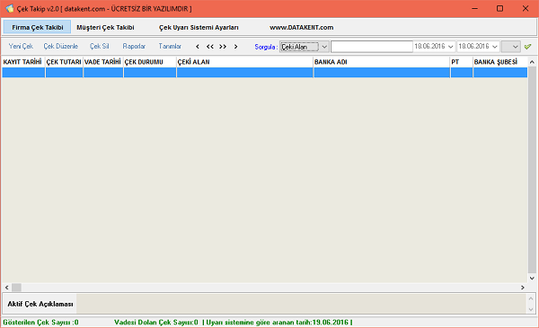Go to previous record with single left arrow
Screen dimensions: 539x328
198,47
